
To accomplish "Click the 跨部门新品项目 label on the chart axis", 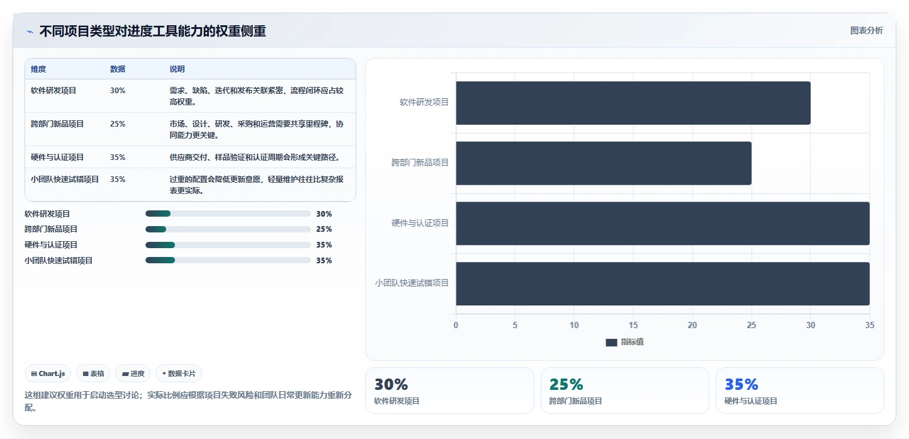I will [x=420, y=162].
